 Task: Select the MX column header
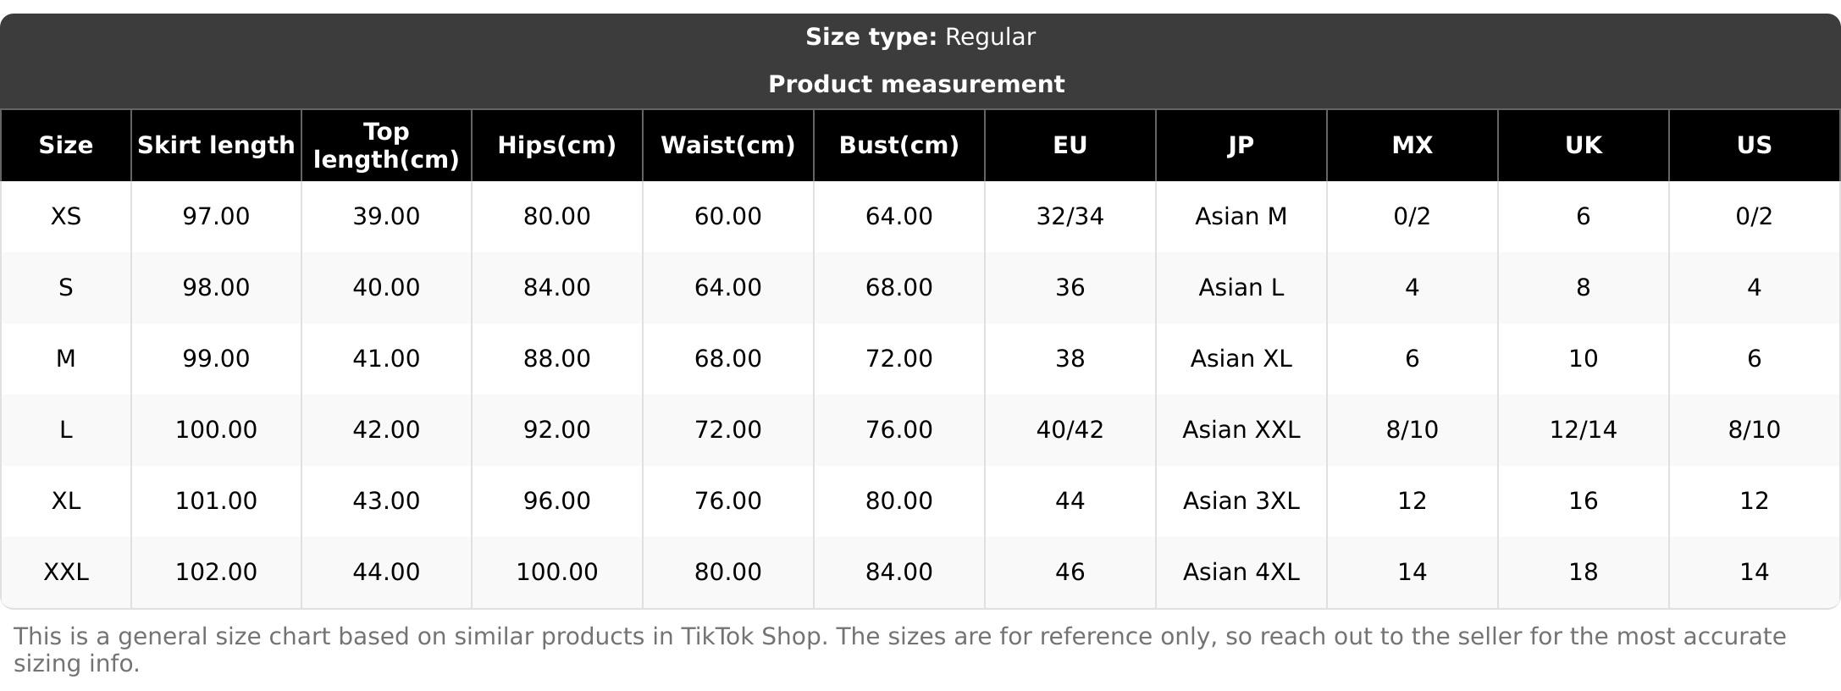1412,146
